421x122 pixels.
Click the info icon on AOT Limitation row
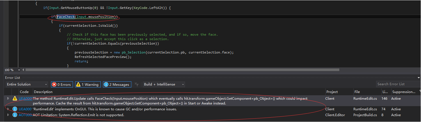15,115
